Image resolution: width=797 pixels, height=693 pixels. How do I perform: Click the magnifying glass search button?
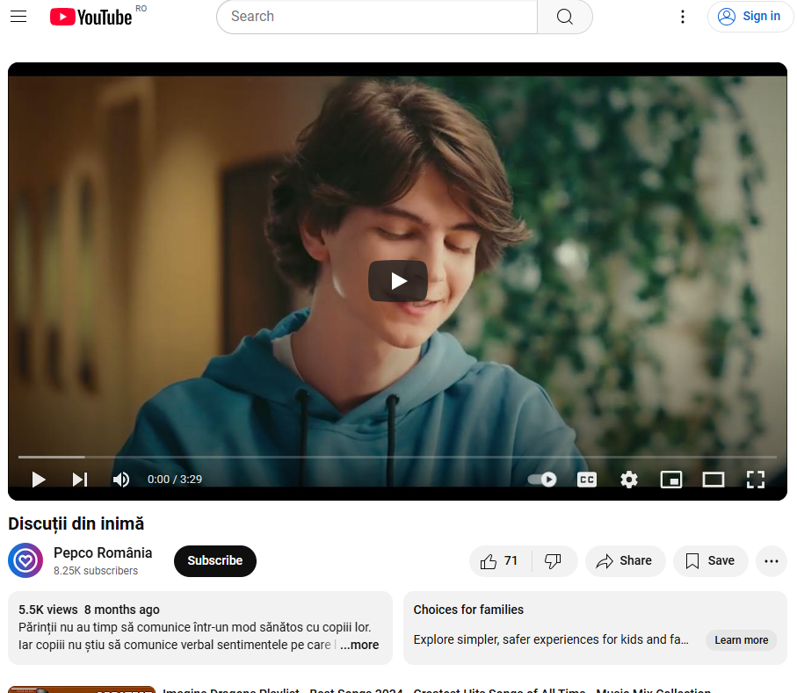564,17
